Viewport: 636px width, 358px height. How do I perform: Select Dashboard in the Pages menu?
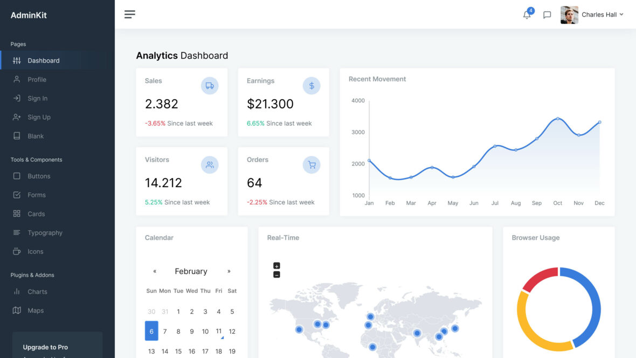(x=43, y=60)
